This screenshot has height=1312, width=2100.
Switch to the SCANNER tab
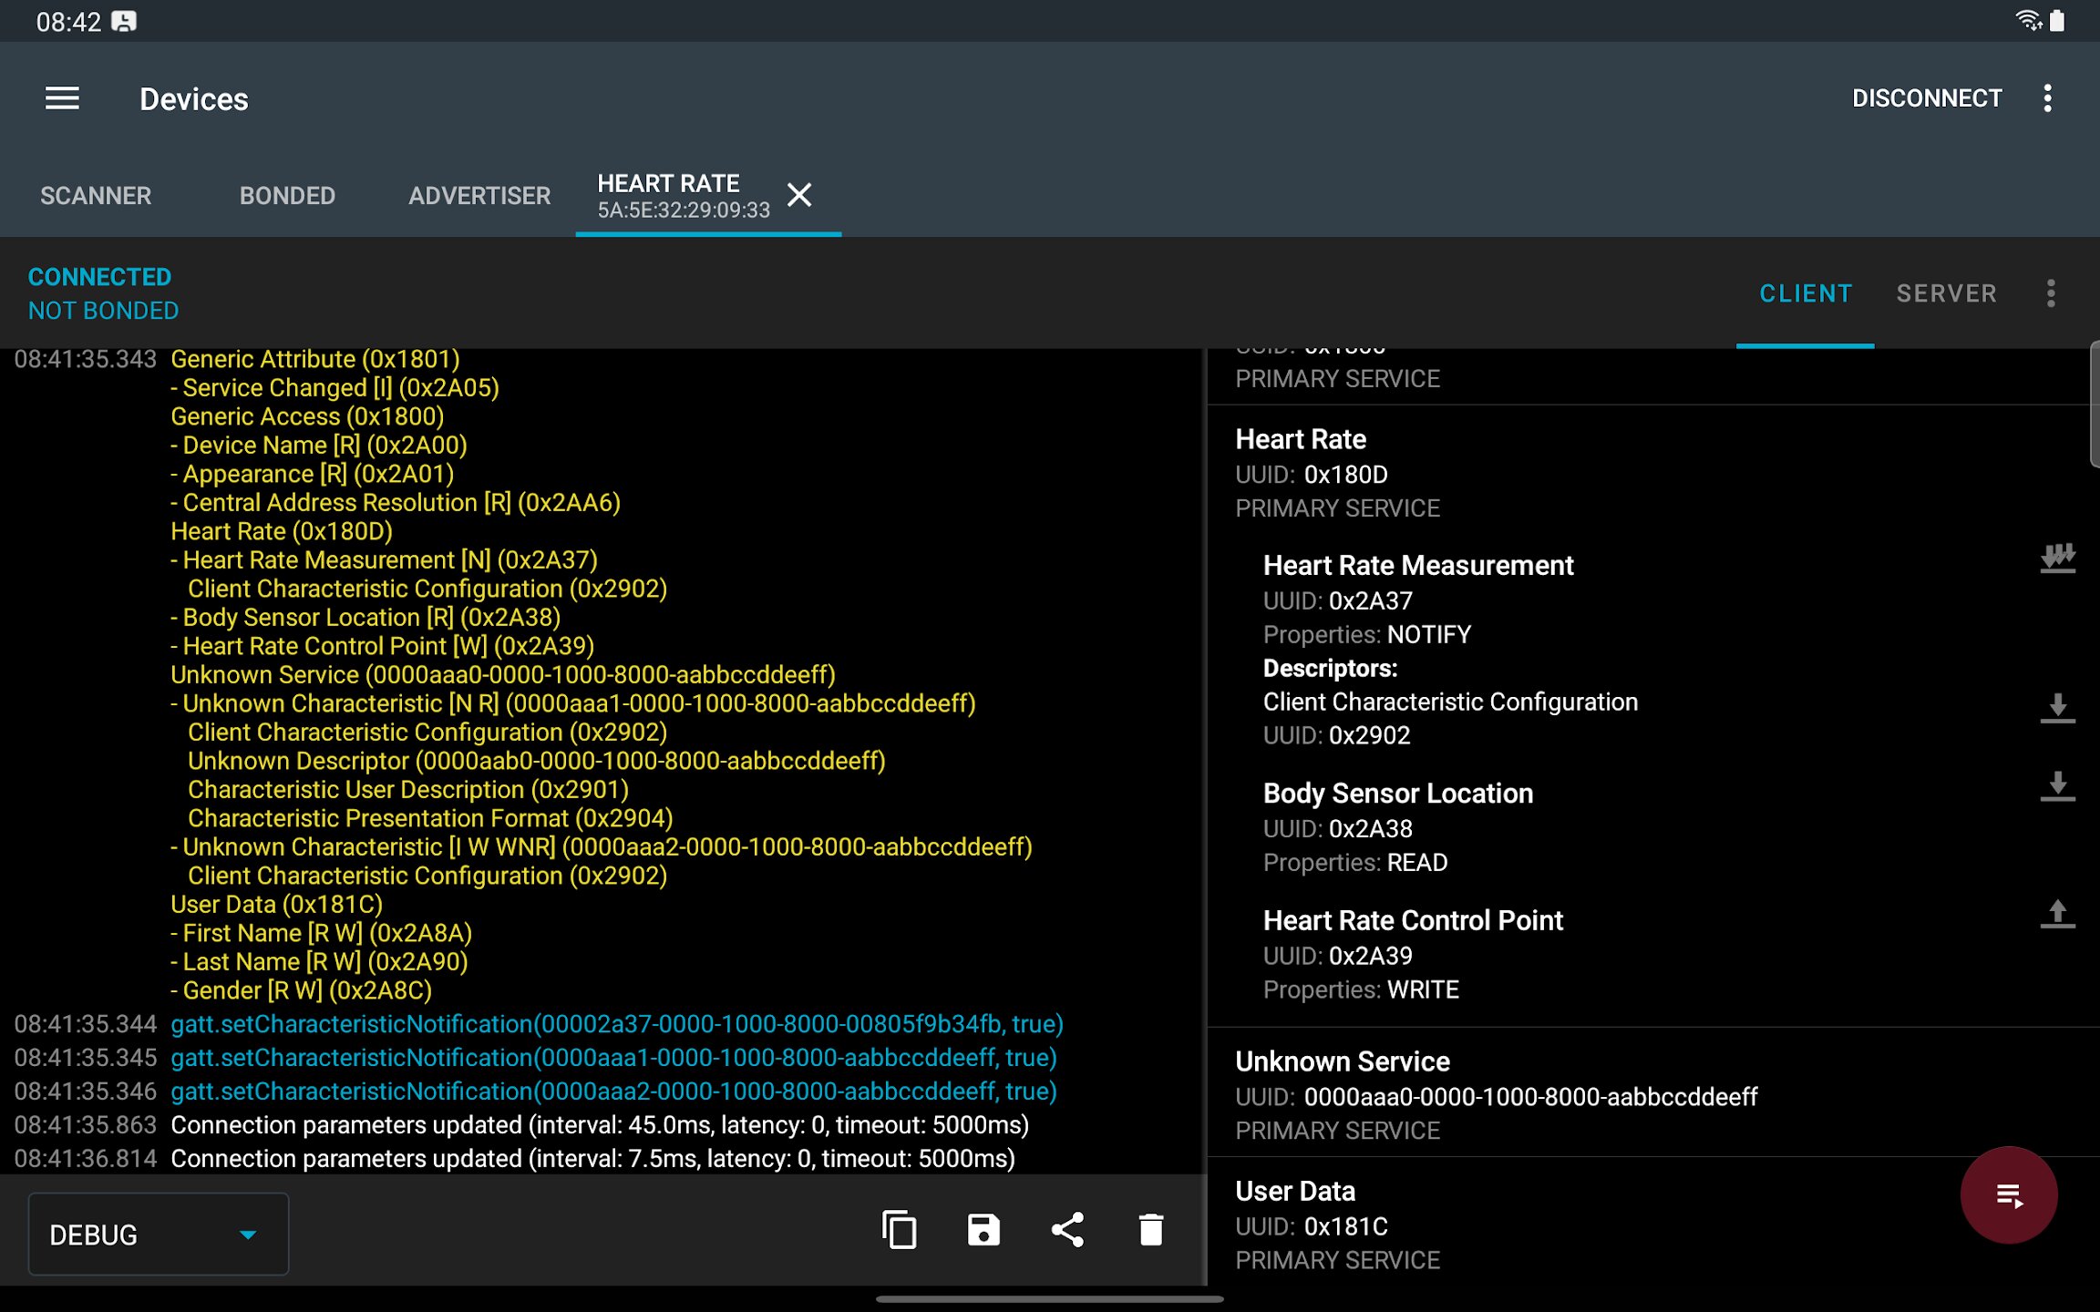pyautogui.click(x=96, y=196)
